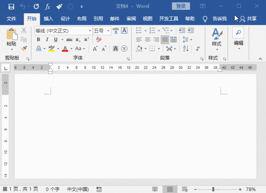Switch to the 审阅 tab
Viewport: 266px width, 193px height.
pyautogui.click(x=131, y=19)
